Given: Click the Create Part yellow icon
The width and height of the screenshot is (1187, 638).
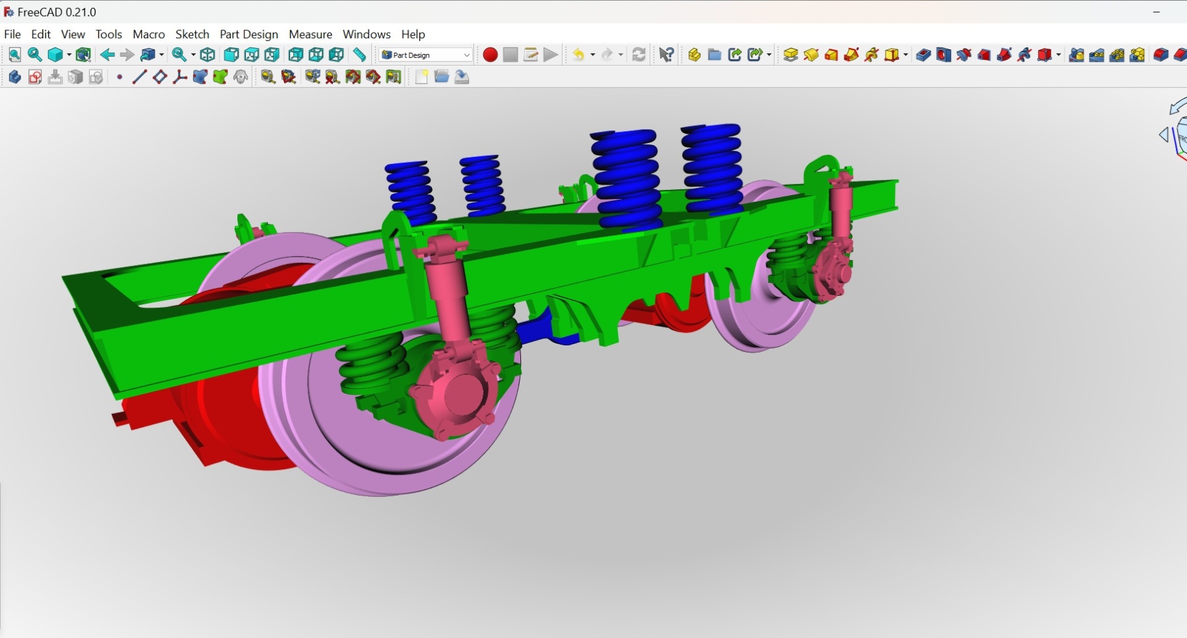Looking at the screenshot, I should 694,55.
